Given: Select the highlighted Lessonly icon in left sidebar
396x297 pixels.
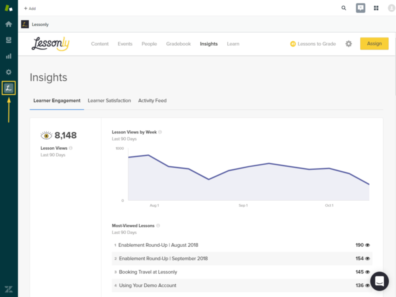Looking at the screenshot, I should (9, 88).
